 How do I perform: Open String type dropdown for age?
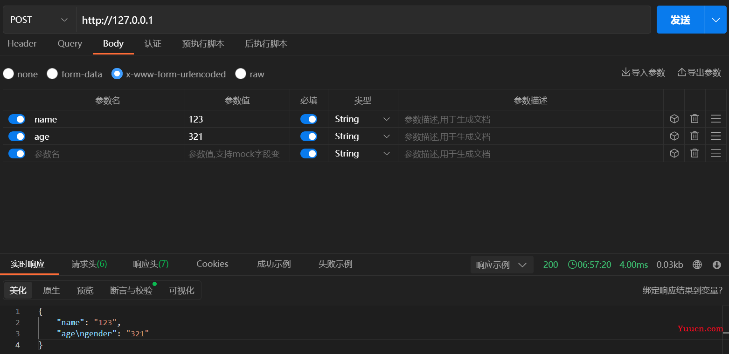pyautogui.click(x=363, y=136)
